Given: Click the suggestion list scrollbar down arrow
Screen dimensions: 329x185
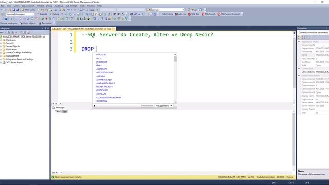Looking at the screenshot, I should [x=175, y=102].
